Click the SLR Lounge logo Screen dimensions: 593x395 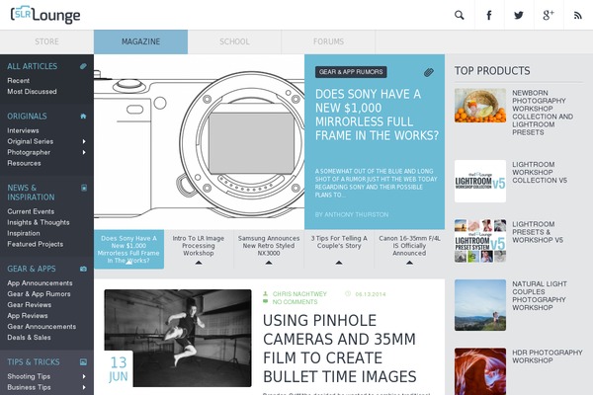tap(45, 15)
